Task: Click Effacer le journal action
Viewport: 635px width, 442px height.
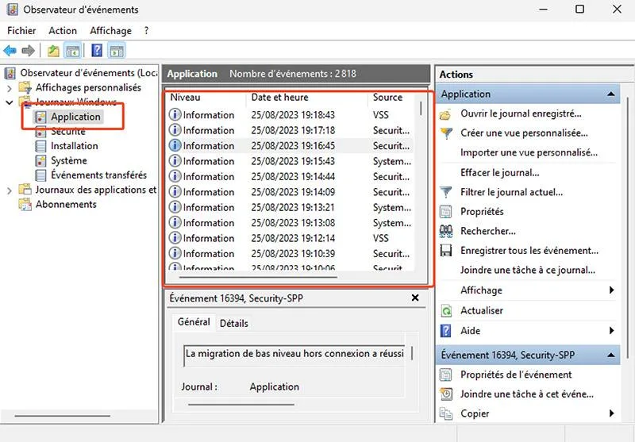Action: [500, 173]
